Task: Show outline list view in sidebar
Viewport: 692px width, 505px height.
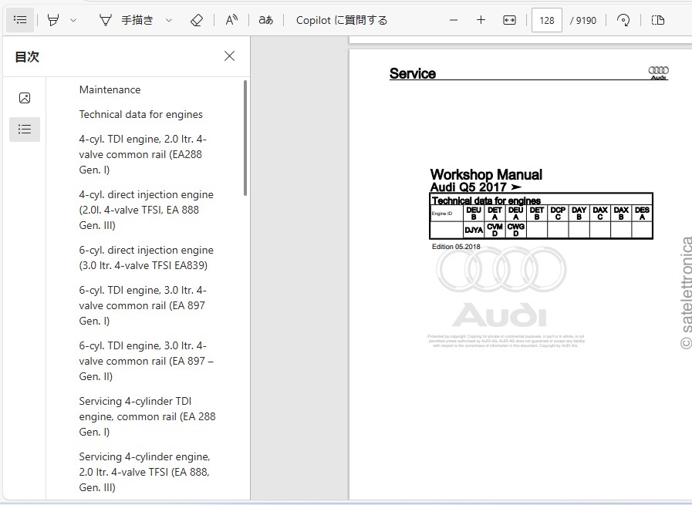Action: pyautogui.click(x=25, y=130)
